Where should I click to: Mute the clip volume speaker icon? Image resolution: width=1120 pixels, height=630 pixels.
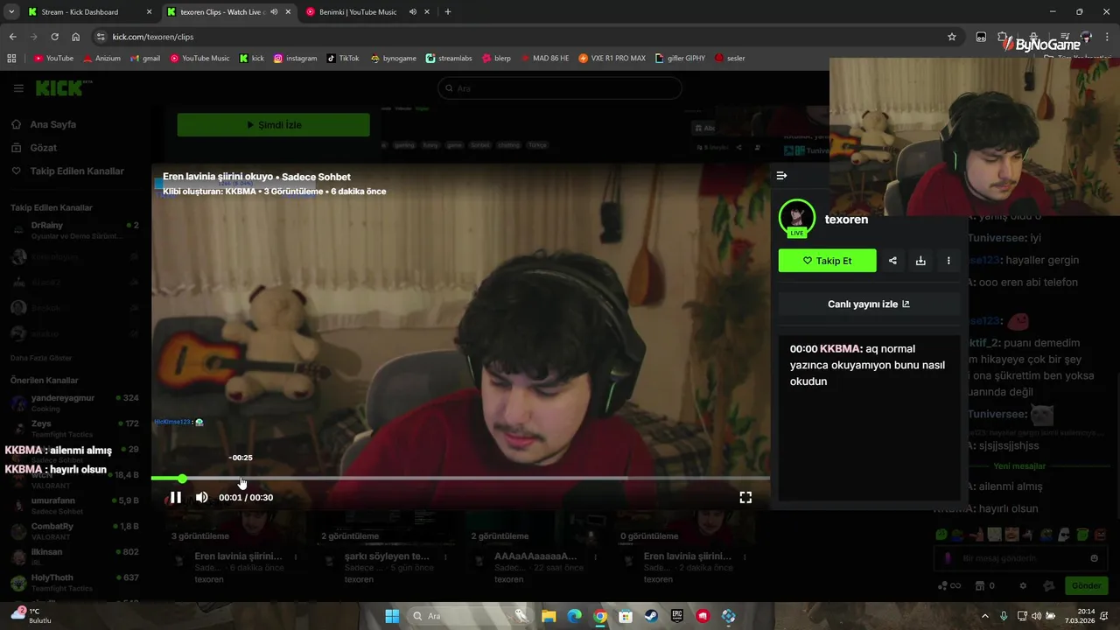[201, 497]
